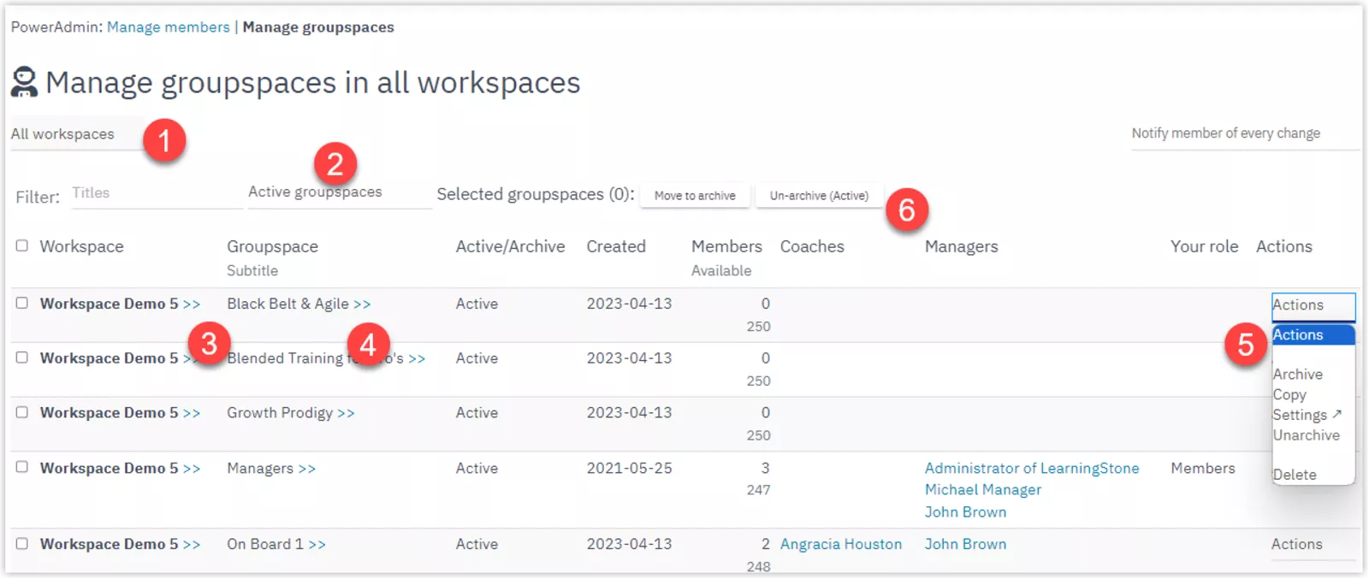Open the All workspaces dropdown
Image resolution: width=1369 pixels, height=579 pixels.
[x=75, y=134]
